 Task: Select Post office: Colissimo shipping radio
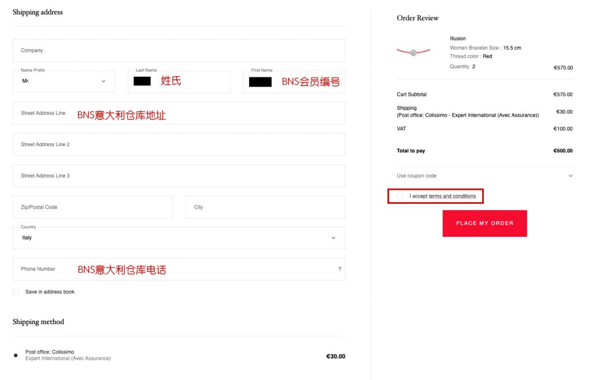click(16, 355)
